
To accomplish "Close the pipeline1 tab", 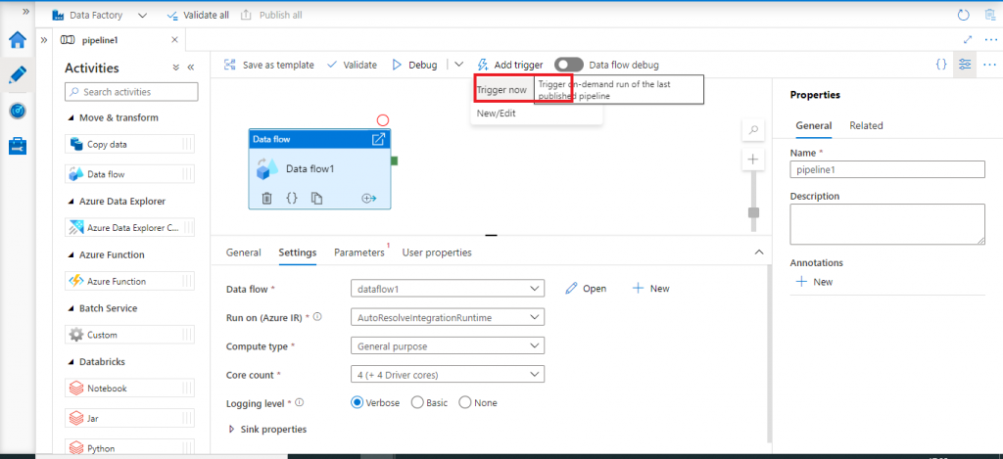I will [x=174, y=39].
